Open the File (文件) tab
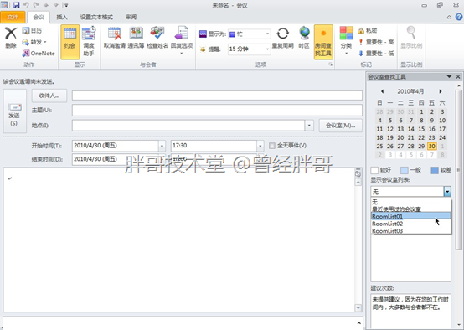The height and width of the screenshot is (330, 464). click(13, 17)
